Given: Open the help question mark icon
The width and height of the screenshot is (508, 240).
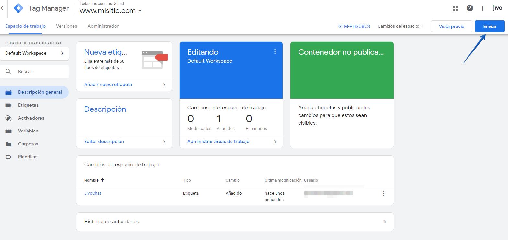Looking at the screenshot, I should tap(470, 8).
